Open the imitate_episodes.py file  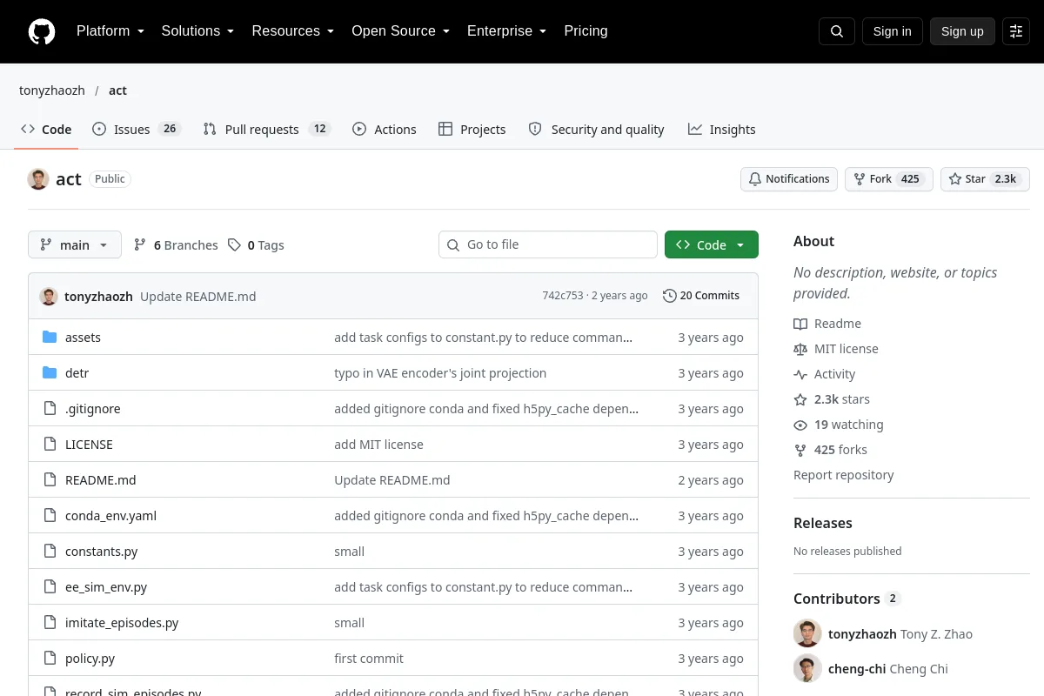122,623
